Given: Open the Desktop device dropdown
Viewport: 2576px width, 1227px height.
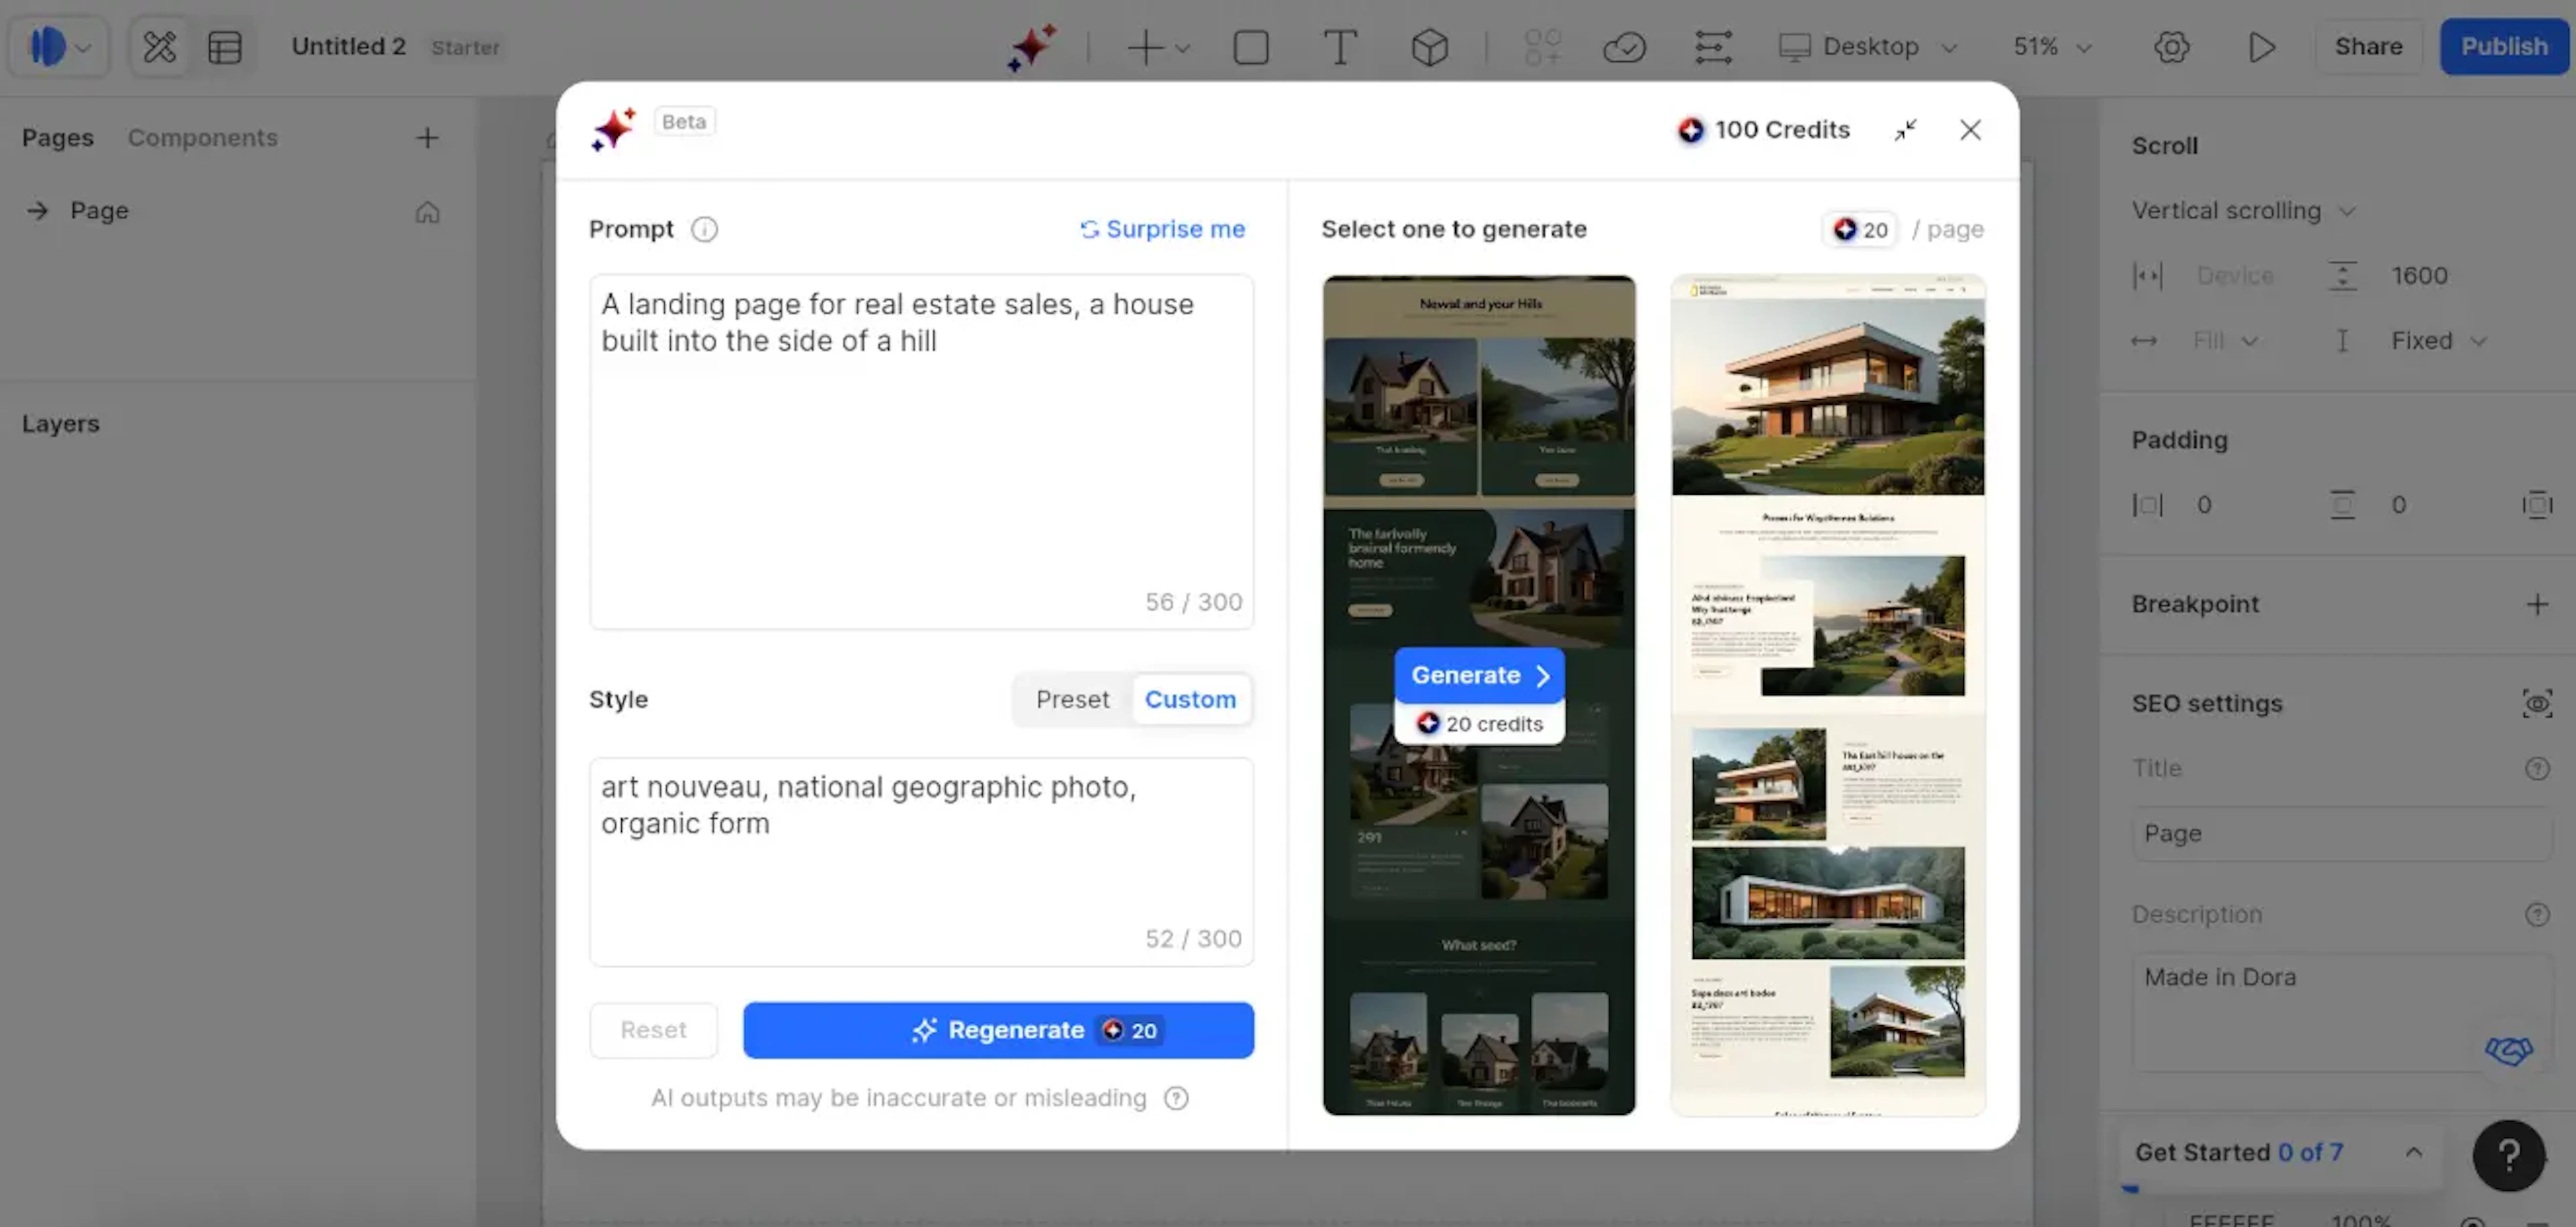Looking at the screenshot, I should click(1867, 47).
